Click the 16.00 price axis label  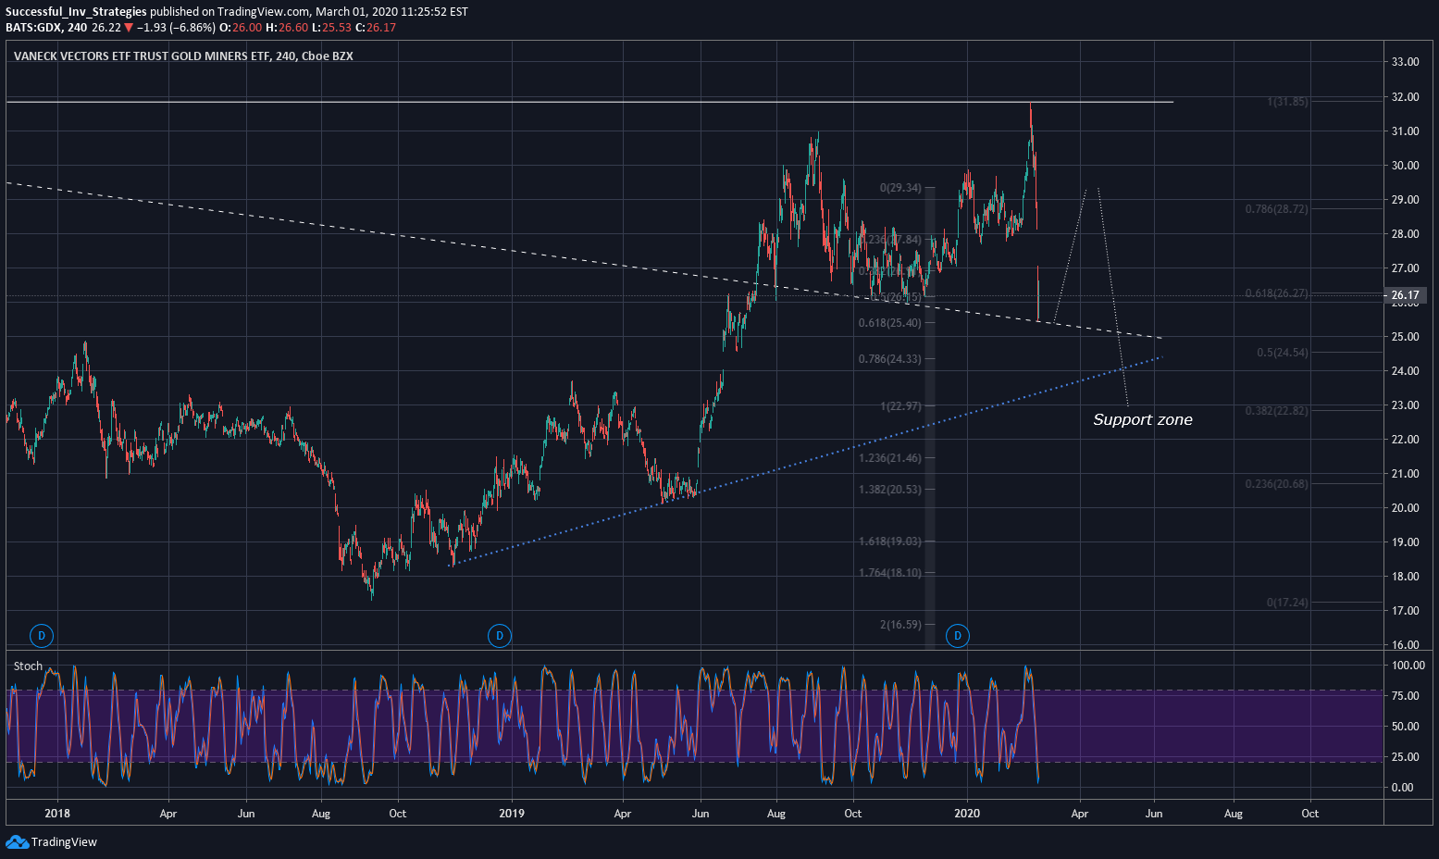pos(1405,645)
